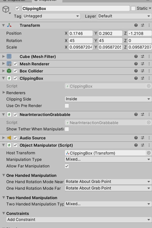
Task: Open Object Manipulator help reference
Action: 136,145
